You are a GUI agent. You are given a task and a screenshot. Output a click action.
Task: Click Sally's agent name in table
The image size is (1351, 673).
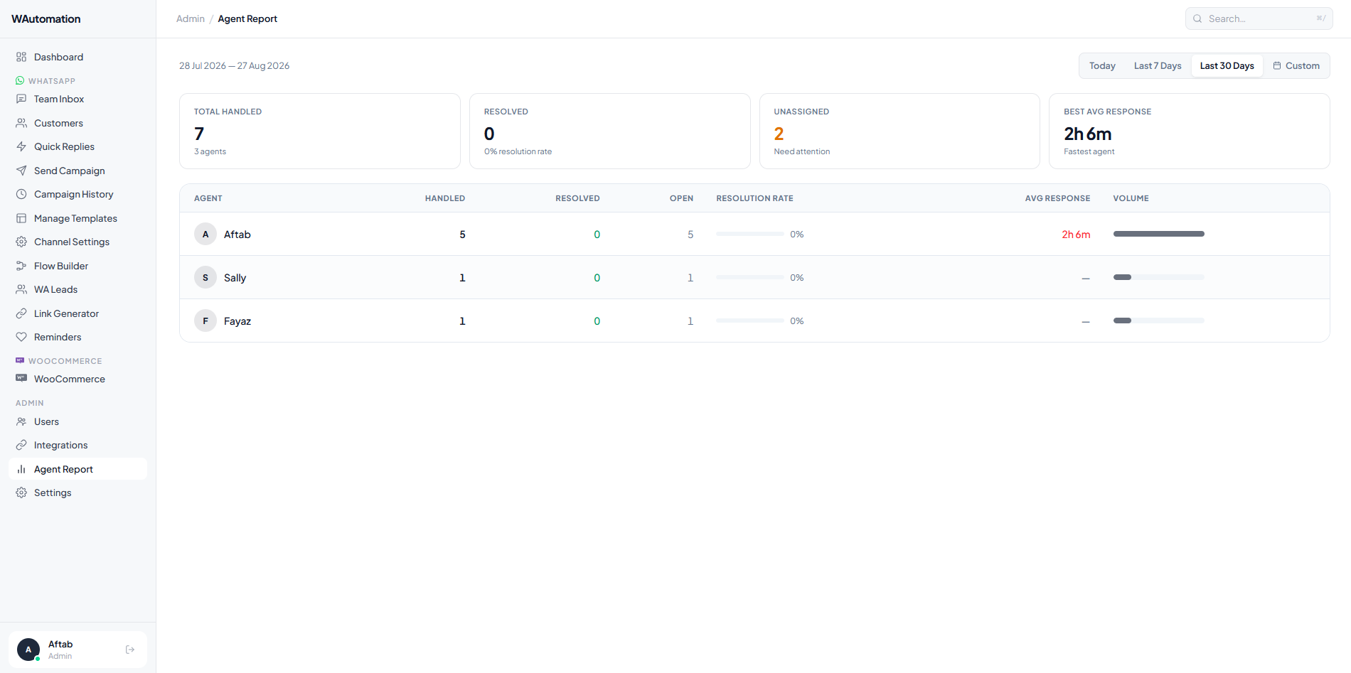(235, 278)
